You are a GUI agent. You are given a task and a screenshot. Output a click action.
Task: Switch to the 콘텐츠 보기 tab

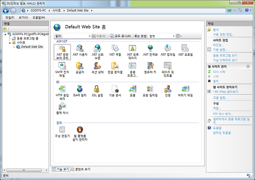(x=81, y=169)
